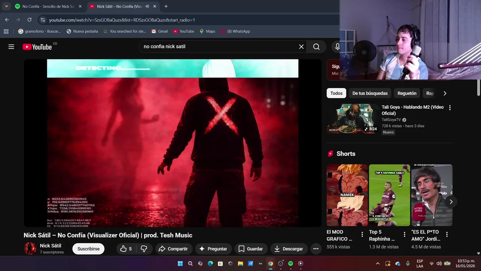
Task: Click the YouTube logo to go home
Action: point(37,47)
